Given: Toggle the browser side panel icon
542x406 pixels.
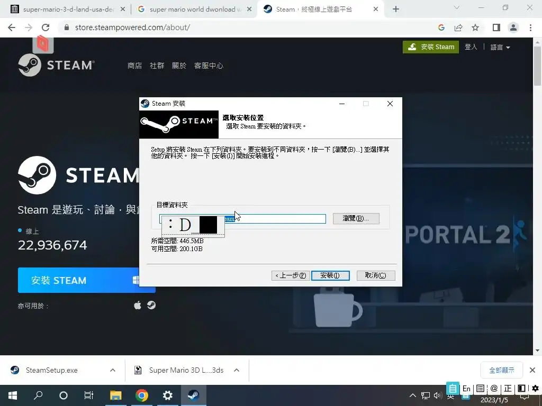Looking at the screenshot, I should (496, 27).
